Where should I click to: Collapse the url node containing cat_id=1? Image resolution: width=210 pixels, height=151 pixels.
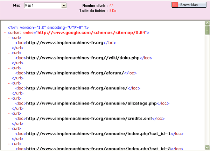tap(8, 129)
